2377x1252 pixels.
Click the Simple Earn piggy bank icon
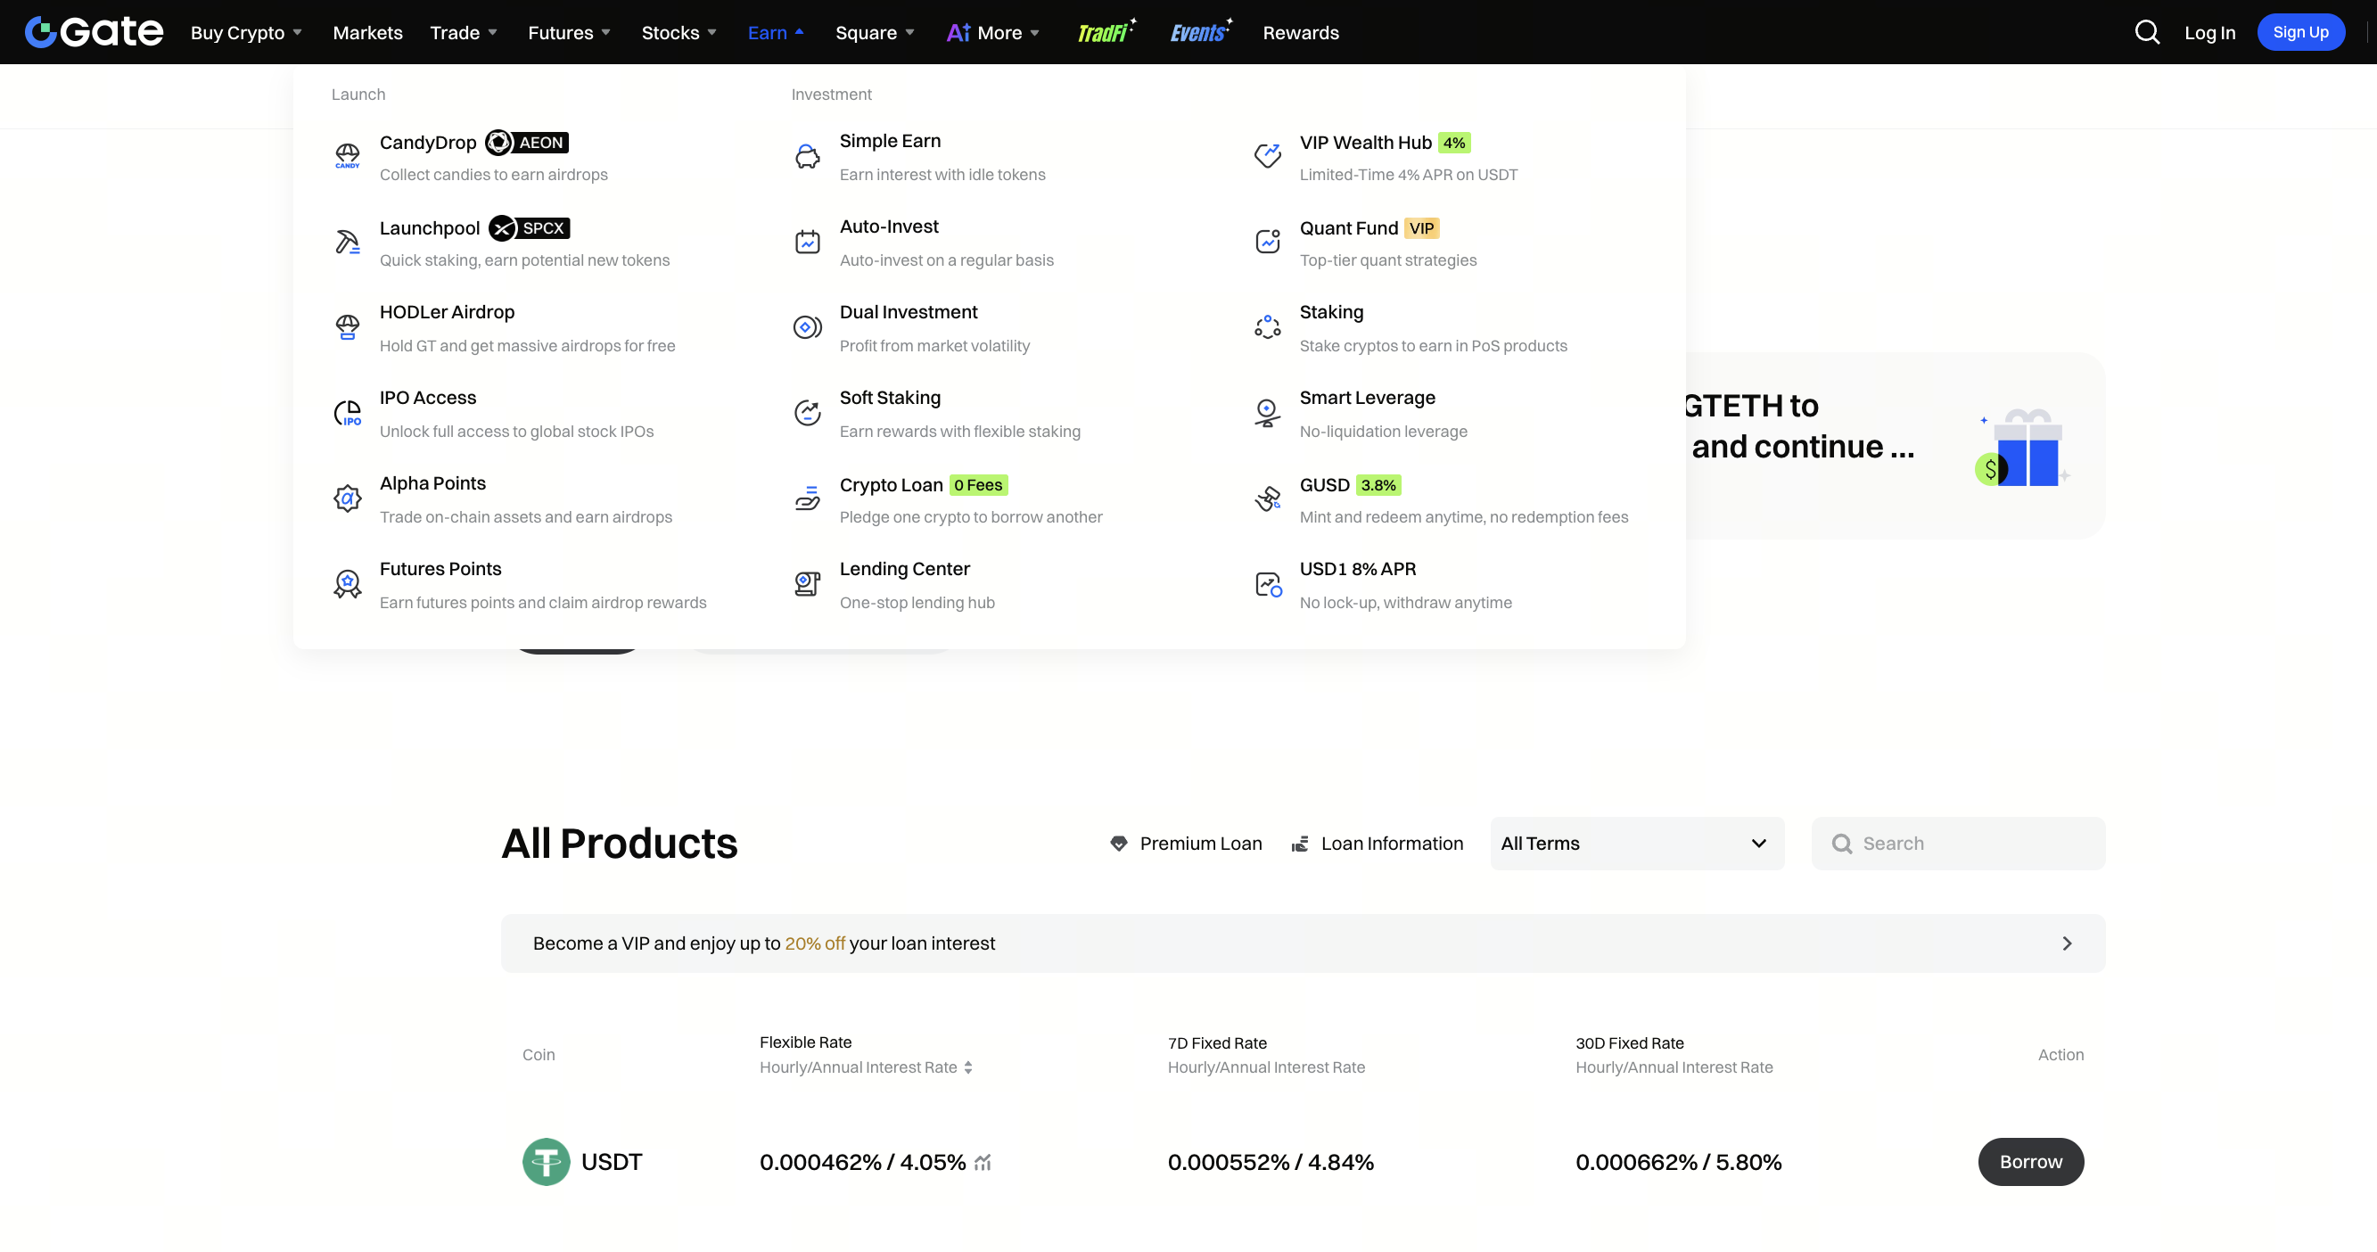tap(808, 156)
